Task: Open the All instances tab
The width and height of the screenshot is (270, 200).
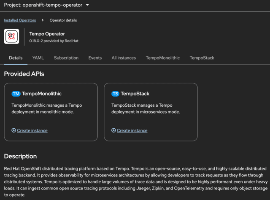Action: pyautogui.click(x=124, y=58)
